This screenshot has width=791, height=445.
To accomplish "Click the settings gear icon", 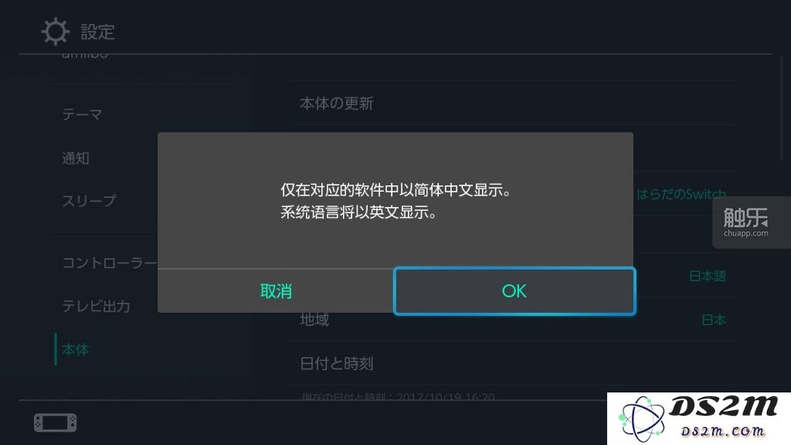I will 55,31.
